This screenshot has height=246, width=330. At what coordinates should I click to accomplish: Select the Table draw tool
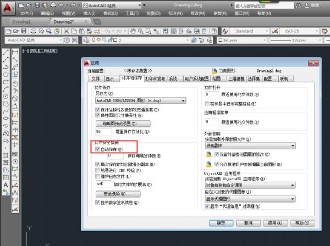click(6, 177)
